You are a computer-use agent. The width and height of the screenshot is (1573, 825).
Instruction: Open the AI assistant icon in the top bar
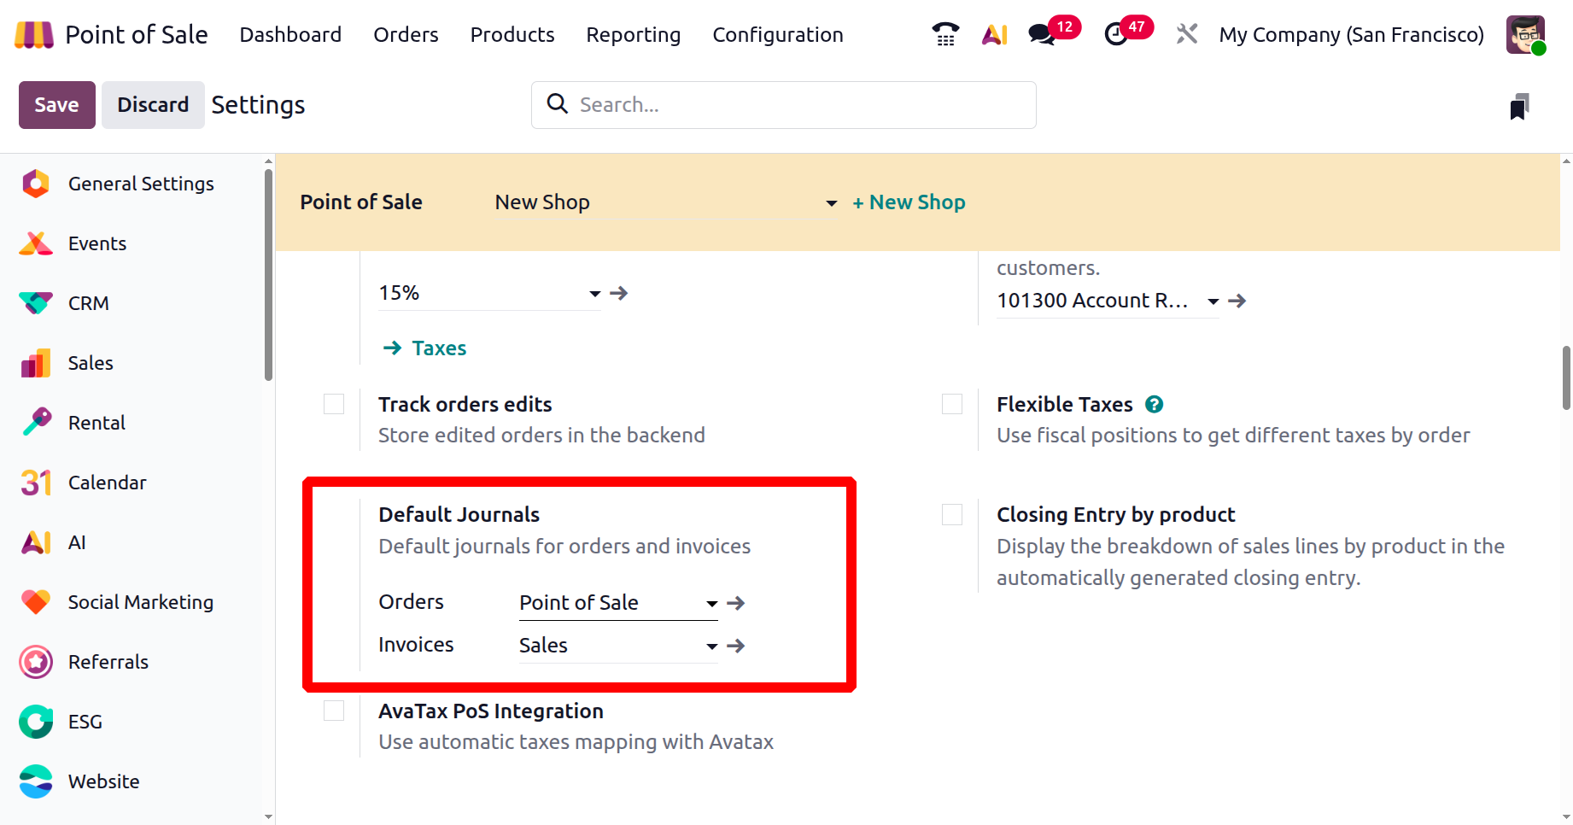click(x=994, y=34)
